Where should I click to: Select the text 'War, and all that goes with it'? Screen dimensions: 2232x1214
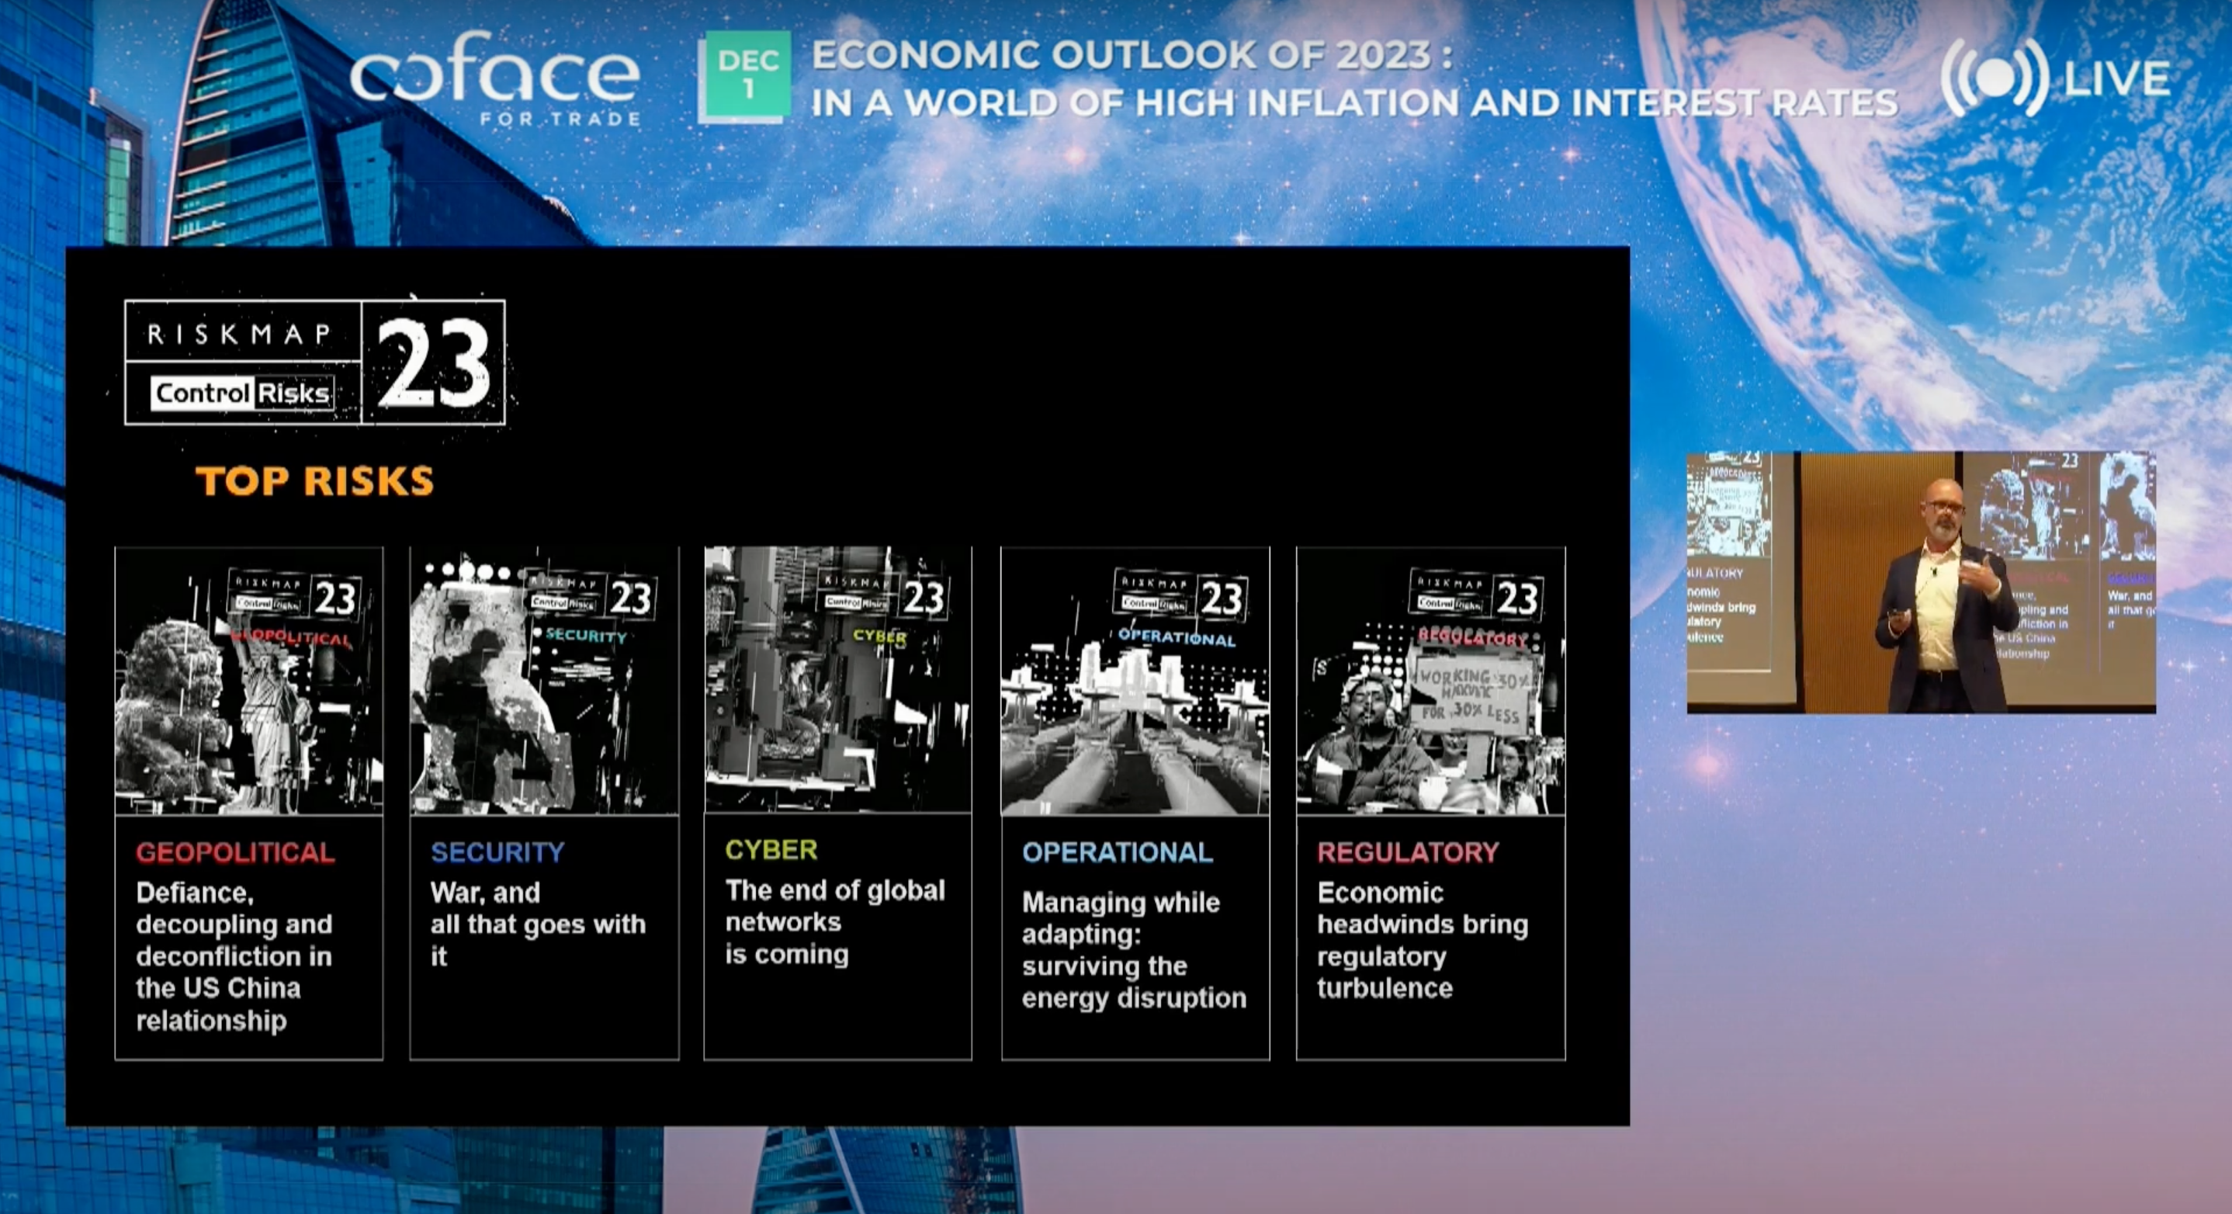[538, 924]
